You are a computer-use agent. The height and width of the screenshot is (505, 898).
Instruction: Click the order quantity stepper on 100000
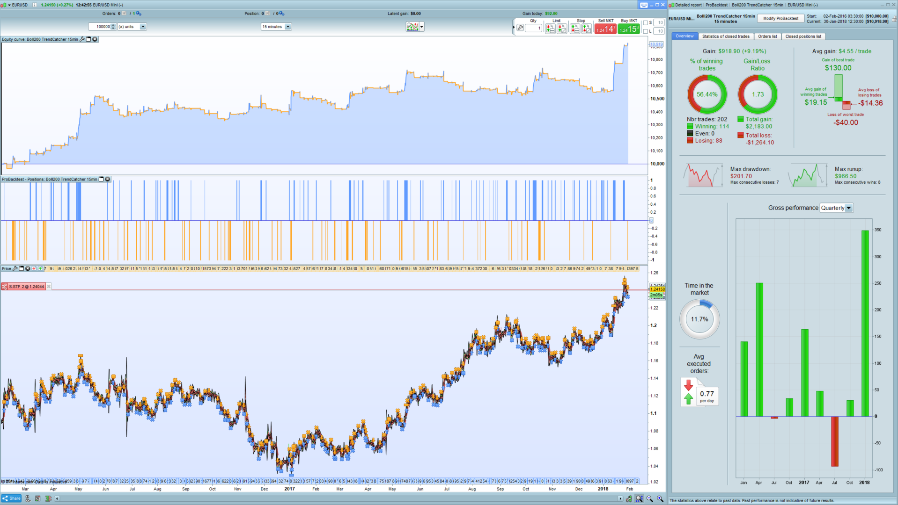[x=113, y=27]
